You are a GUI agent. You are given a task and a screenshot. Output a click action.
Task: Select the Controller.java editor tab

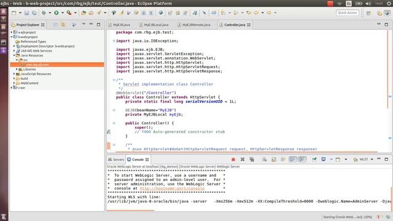235,25
